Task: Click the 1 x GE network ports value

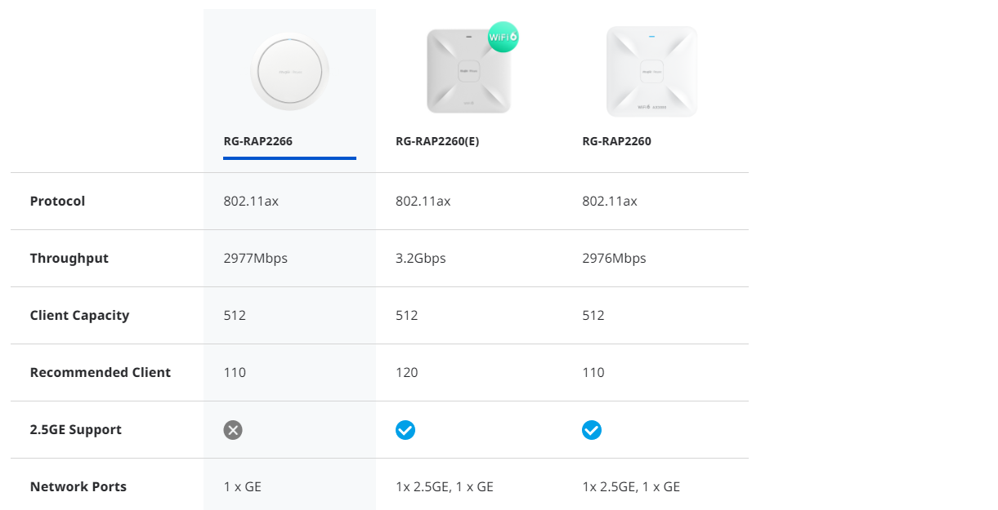Action: [243, 486]
